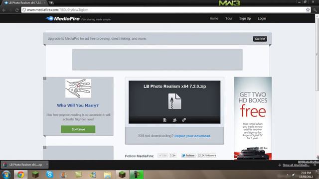Click the taskbar icon left of the folder

click(x=93, y=175)
